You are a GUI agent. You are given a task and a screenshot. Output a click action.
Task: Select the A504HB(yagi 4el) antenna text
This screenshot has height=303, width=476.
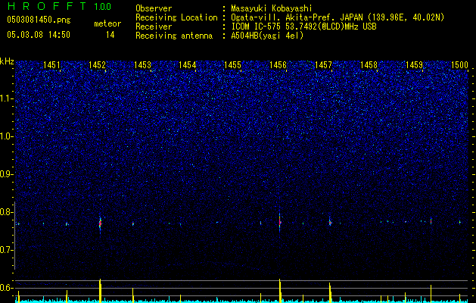click(267, 36)
